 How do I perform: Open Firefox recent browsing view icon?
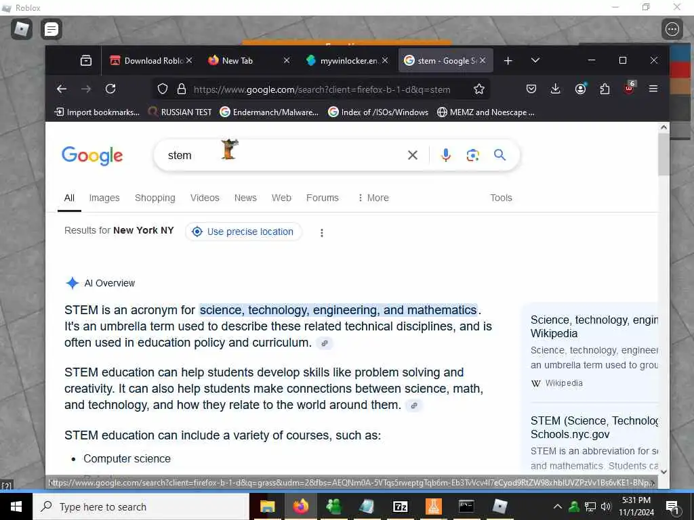pyautogui.click(x=86, y=60)
